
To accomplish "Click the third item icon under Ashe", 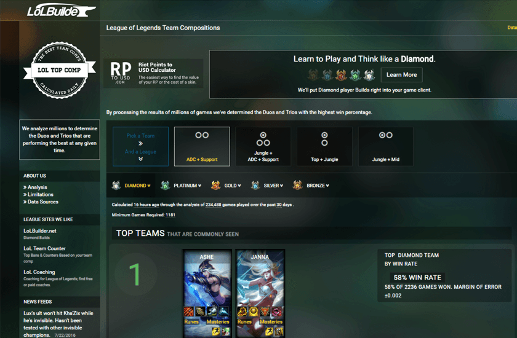I will [x=212, y=312].
